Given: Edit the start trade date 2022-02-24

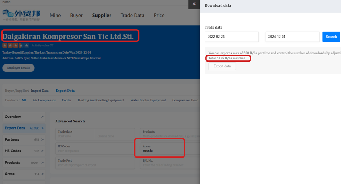Looking at the screenshot, I should pyautogui.click(x=231, y=37).
